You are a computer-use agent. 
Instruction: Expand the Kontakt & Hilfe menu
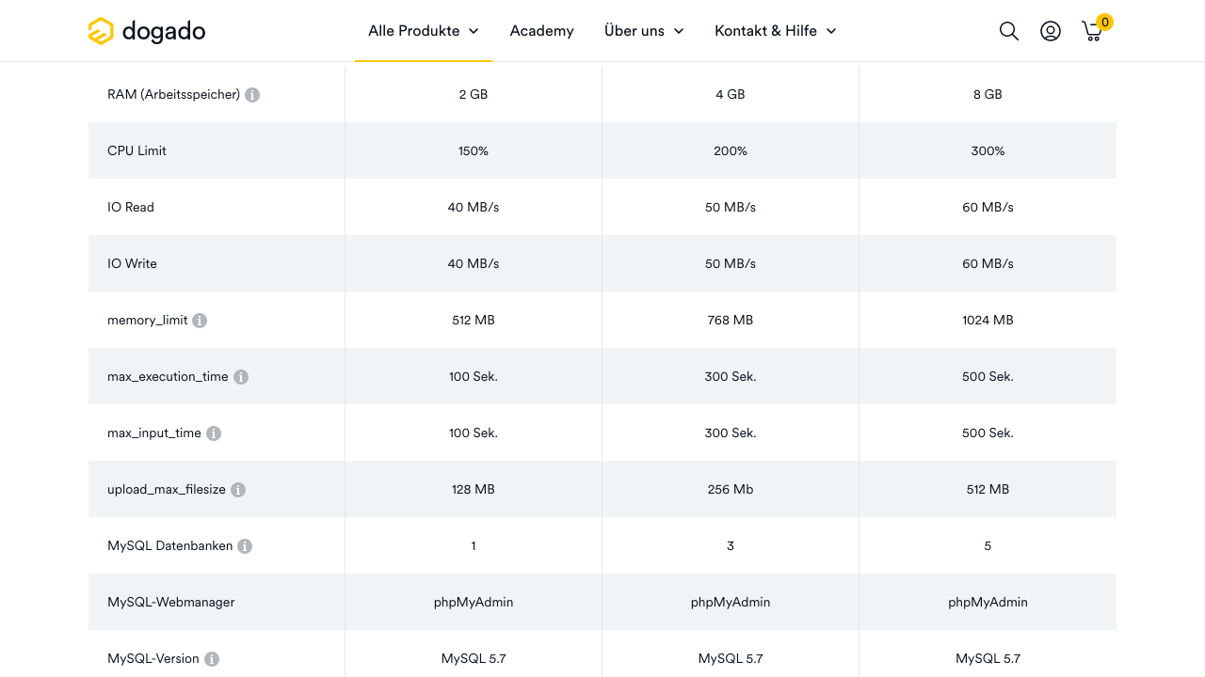(x=776, y=31)
